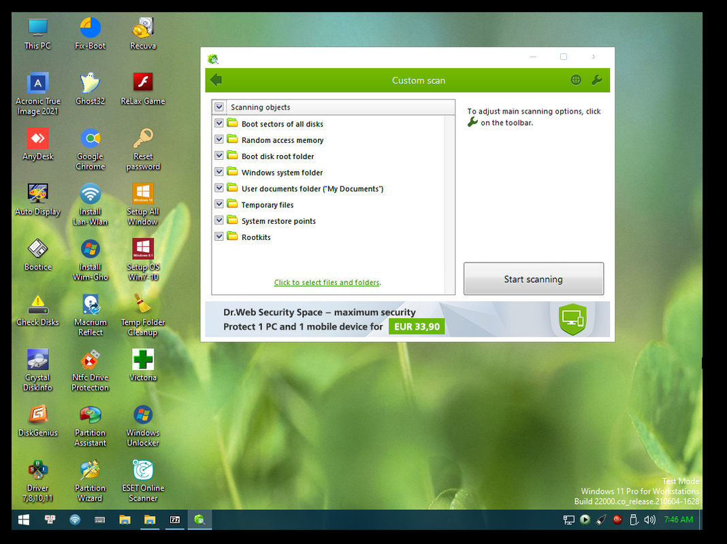Select the Temporary files row text
The width and height of the screenshot is (727, 544).
click(x=268, y=205)
